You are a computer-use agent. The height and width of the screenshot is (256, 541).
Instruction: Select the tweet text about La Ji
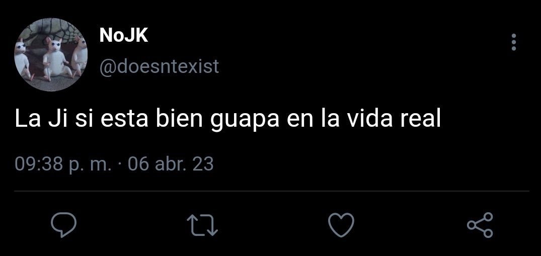click(227, 118)
